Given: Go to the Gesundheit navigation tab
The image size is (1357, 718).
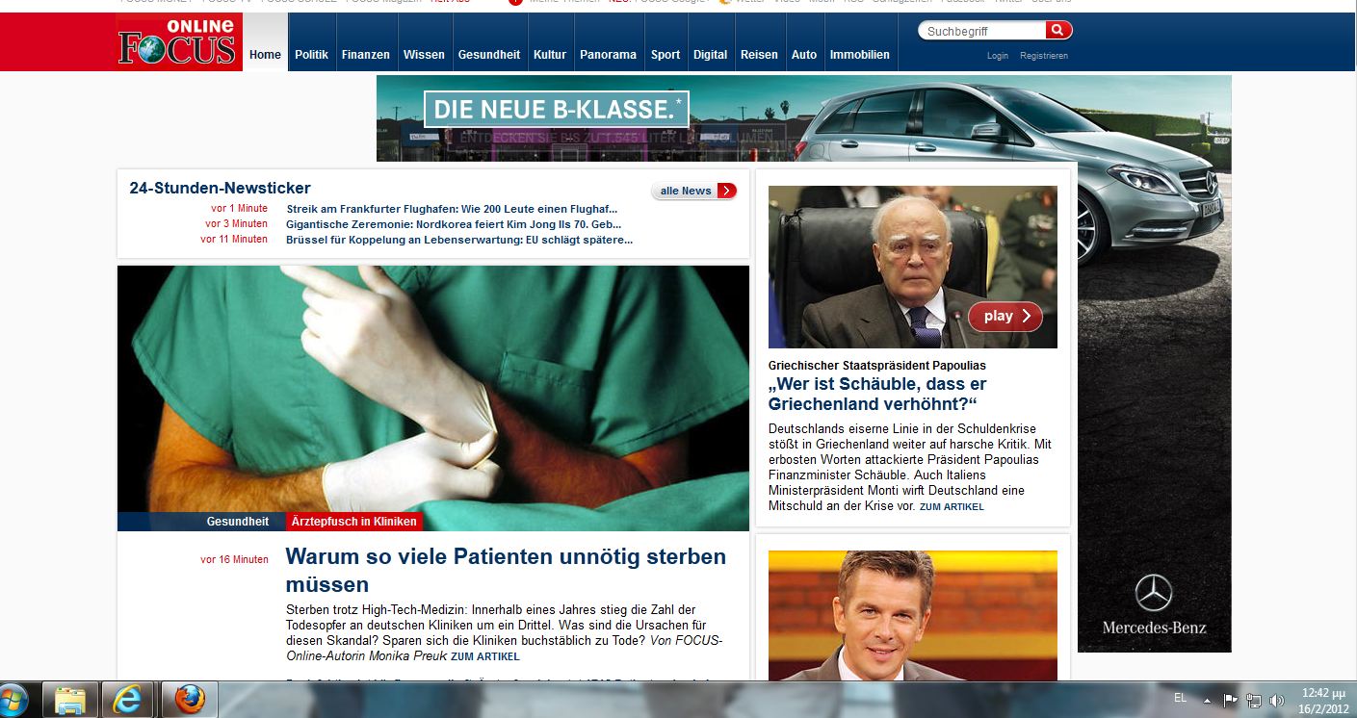Looking at the screenshot, I should tap(488, 55).
